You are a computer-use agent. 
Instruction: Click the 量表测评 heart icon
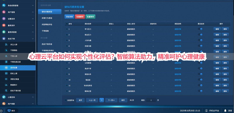click(x=4, y=25)
